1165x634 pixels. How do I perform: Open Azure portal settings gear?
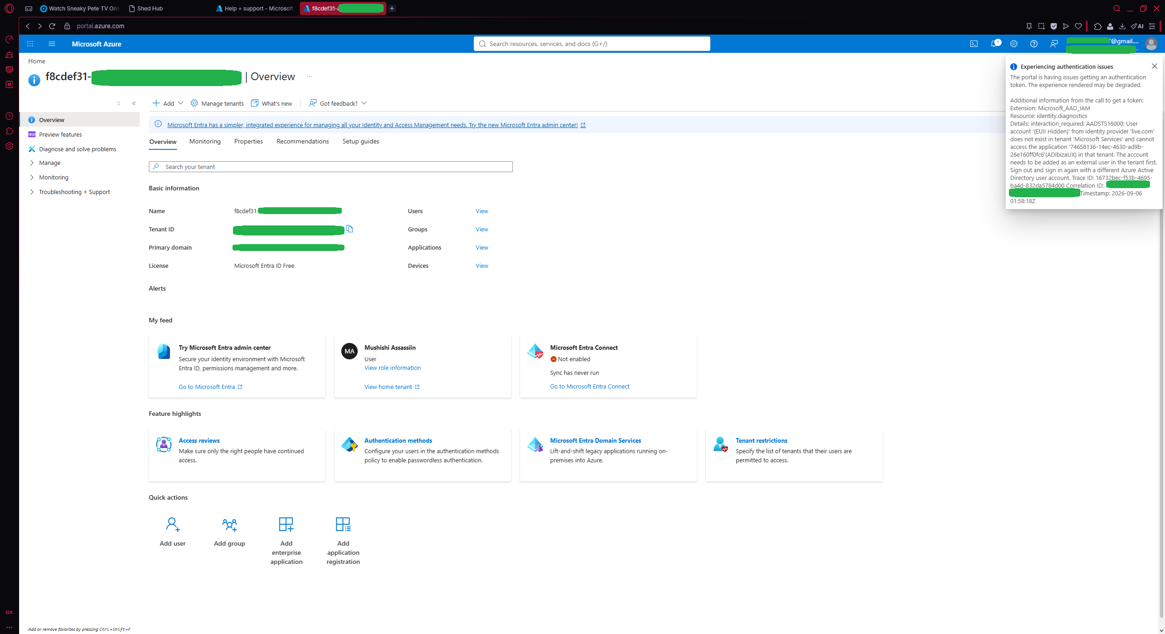[x=1014, y=44]
